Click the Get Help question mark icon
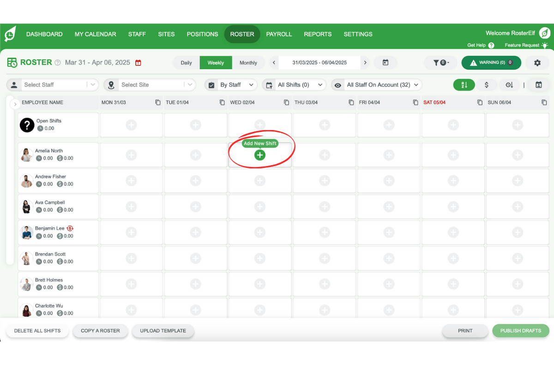Screen dimensions: 554x369 click(491, 46)
